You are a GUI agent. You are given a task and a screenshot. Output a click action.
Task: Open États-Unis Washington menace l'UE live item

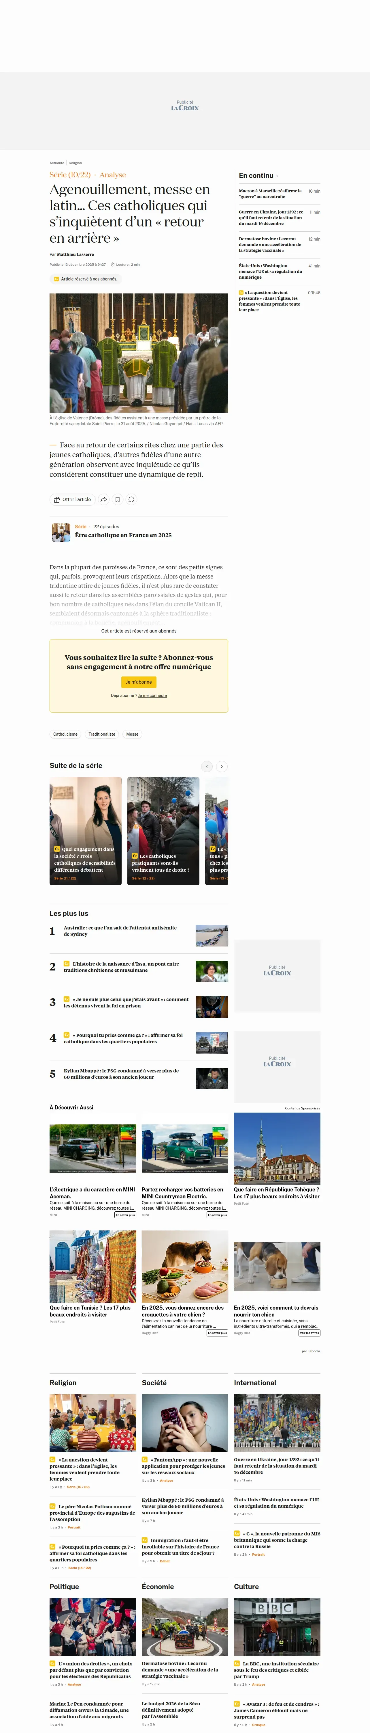[x=271, y=271]
